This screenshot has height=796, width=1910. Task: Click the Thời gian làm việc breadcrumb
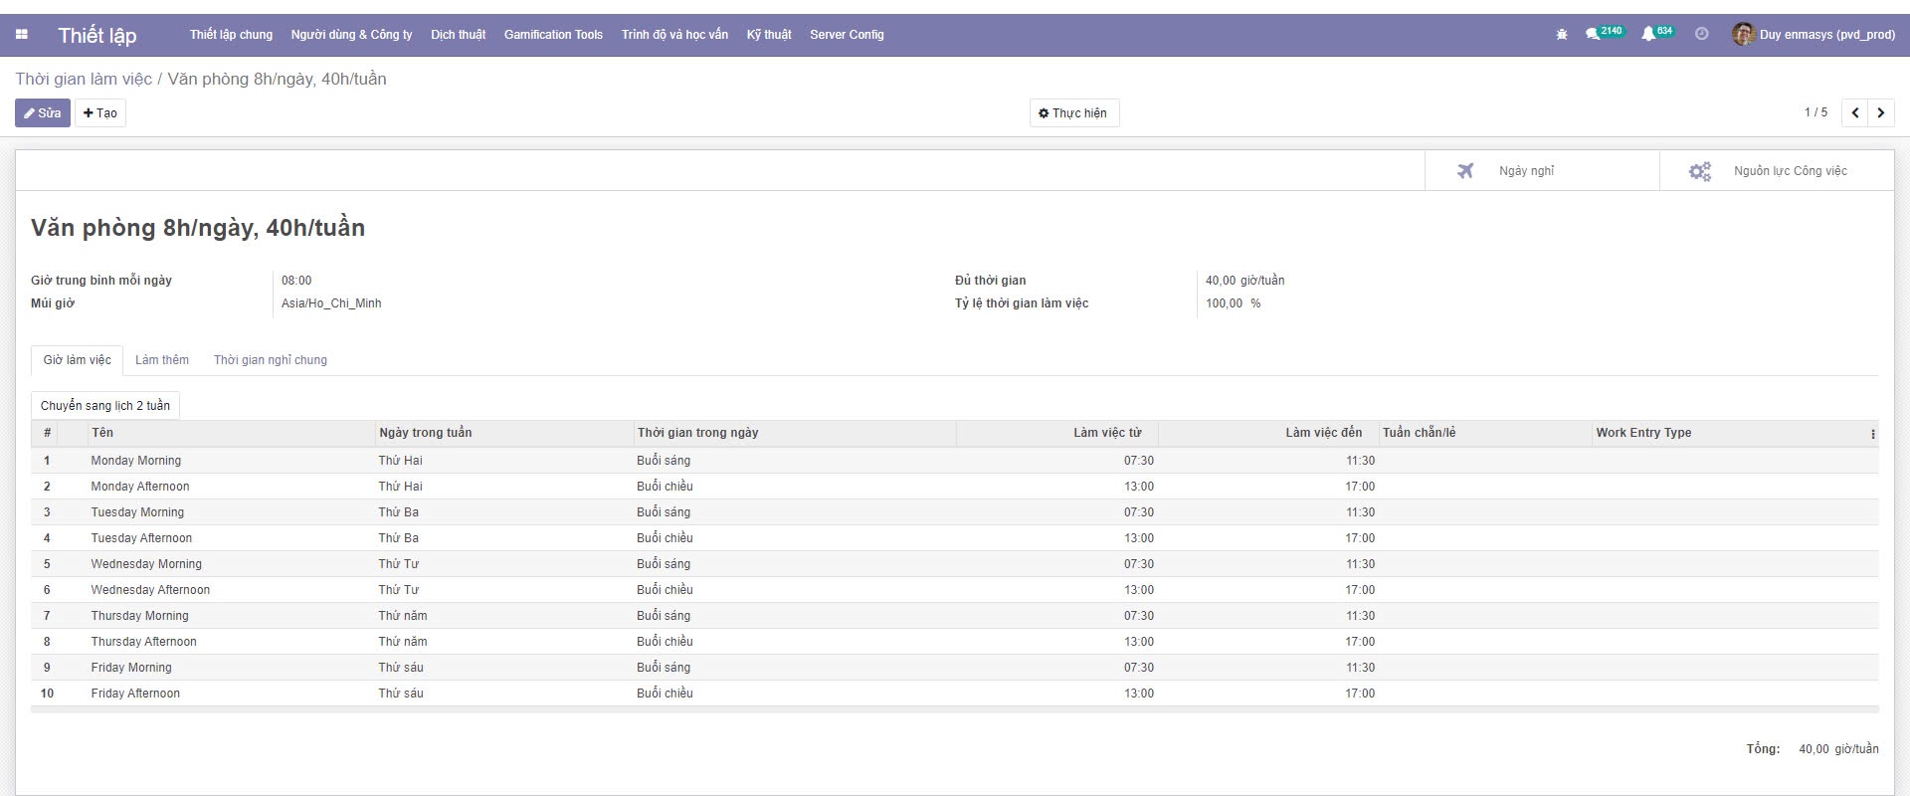coord(84,80)
